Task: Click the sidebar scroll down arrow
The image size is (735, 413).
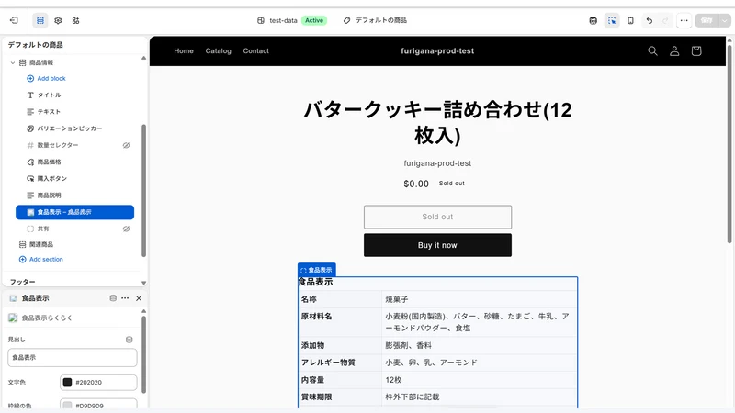Action: tap(143, 283)
